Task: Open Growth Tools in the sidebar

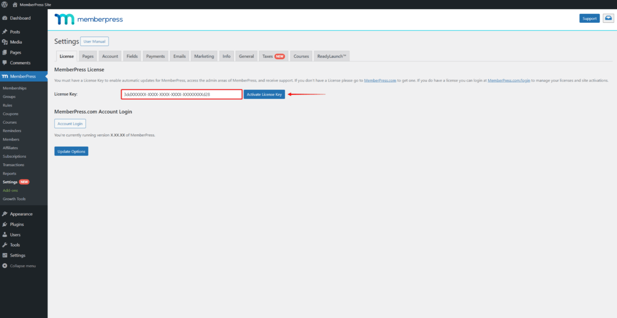Action: pyautogui.click(x=14, y=199)
